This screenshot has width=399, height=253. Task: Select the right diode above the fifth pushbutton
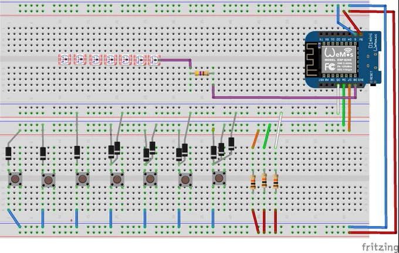(x=152, y=148)
